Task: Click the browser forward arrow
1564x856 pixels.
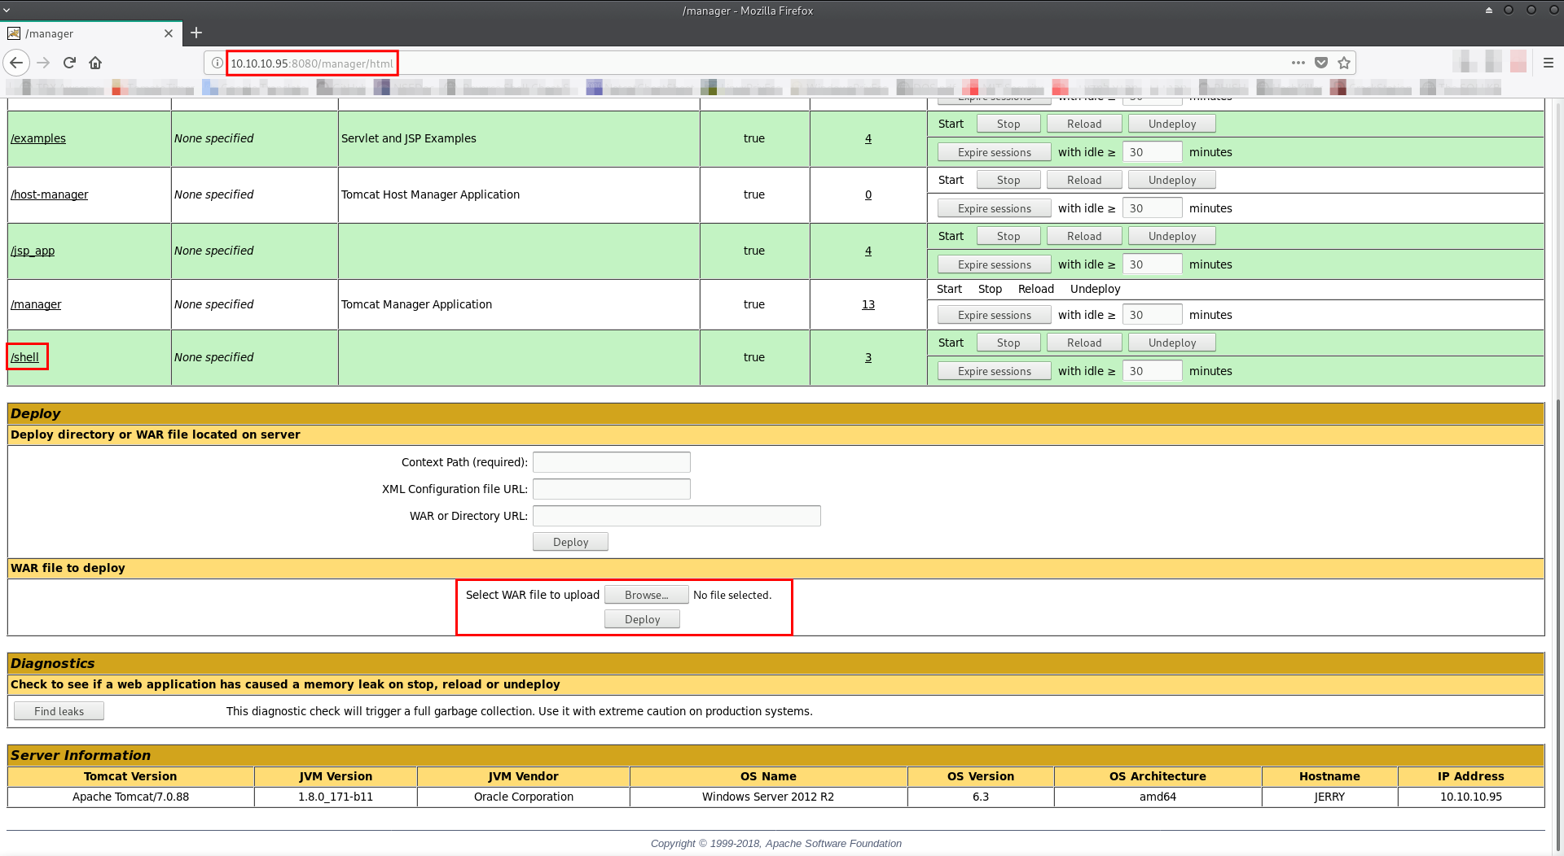Action: [x=43, y=63]
